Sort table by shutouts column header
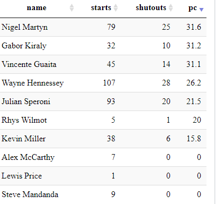Screen dimensions: 216x204 (x=151, y=8)
